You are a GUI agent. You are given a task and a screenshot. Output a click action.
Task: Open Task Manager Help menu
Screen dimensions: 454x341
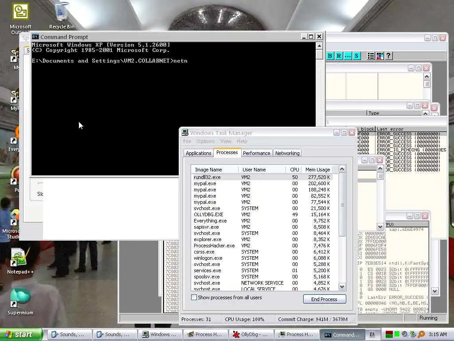(x=242, y=141)
